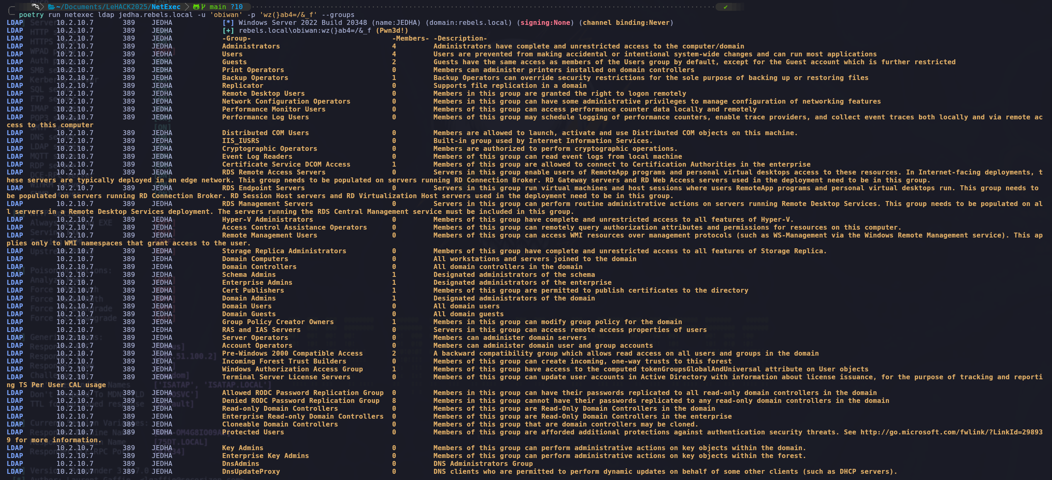Click the Kali dragon icon in prompt
Screen dimensions: 1052x480
(x=36, y=7)
